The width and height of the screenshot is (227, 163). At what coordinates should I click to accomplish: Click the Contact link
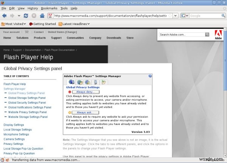click(39, 32)
